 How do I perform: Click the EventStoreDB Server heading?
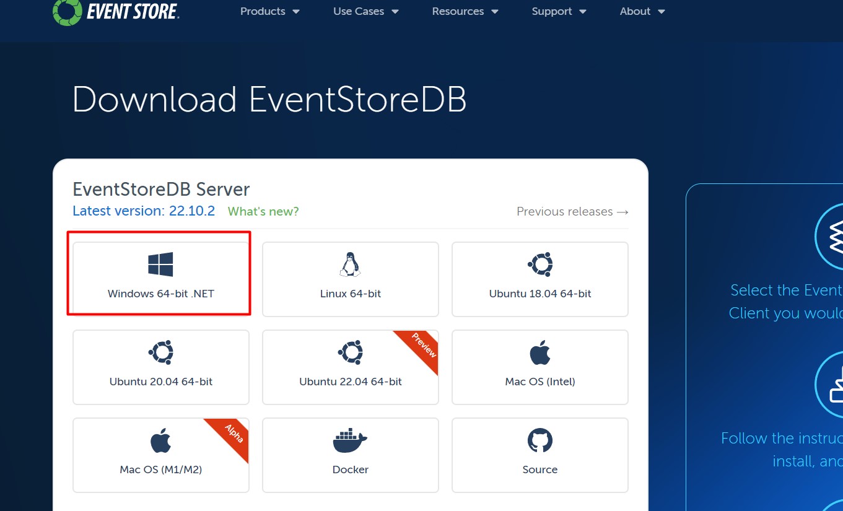(161, 189)
